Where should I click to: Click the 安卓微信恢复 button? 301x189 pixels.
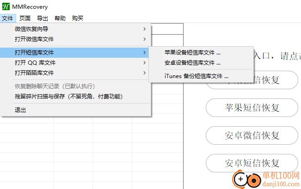tap(252, 135)
